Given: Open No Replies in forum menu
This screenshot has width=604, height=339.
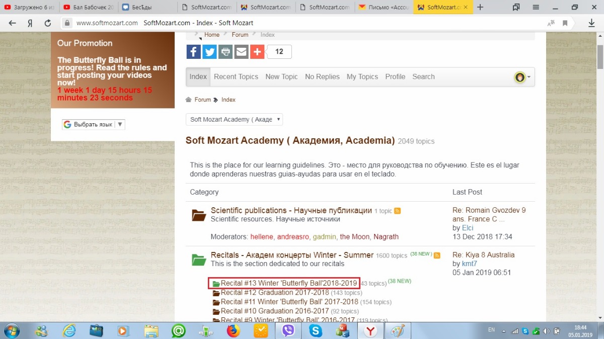Looking at the screenshot, I should (x=322, y=77).
